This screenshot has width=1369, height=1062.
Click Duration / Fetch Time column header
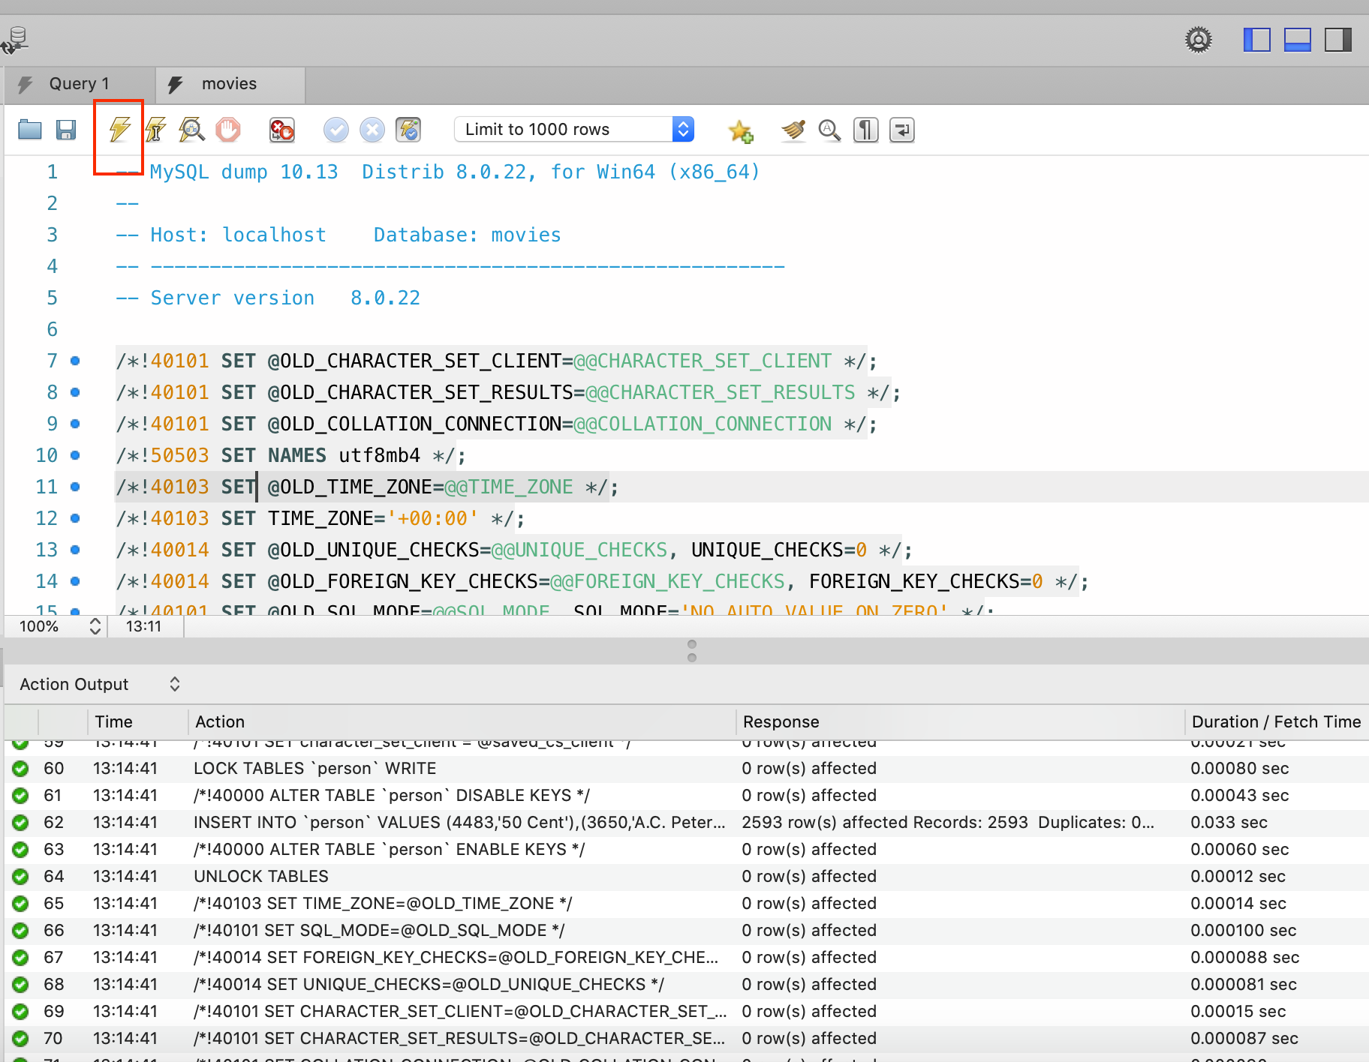pos(1276,721)
